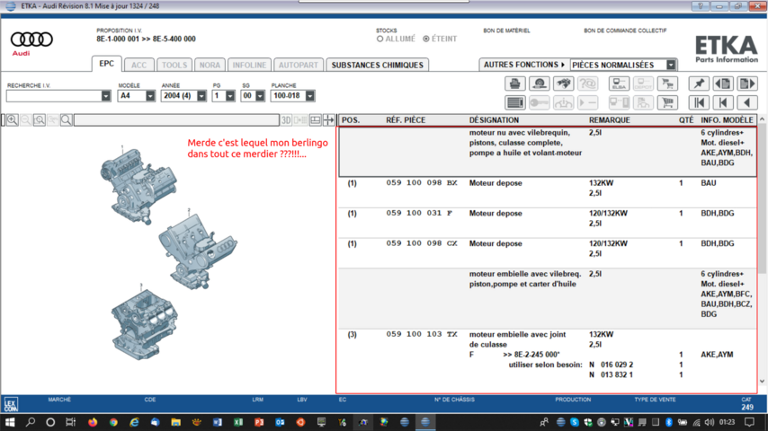Go to previous plate with page-left icon
The width and height of the screenshot is (768, 431).
coord(723,84)
